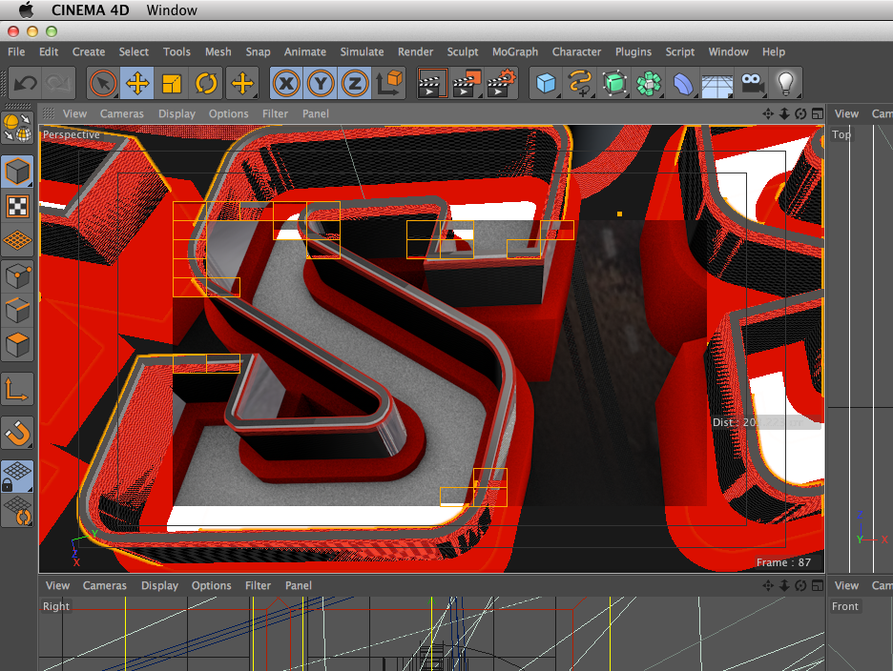Image resolution: width=893 pixels, height=671 pixels.
Task: Switch to Polygons mode
Action: tap(17, 345)
